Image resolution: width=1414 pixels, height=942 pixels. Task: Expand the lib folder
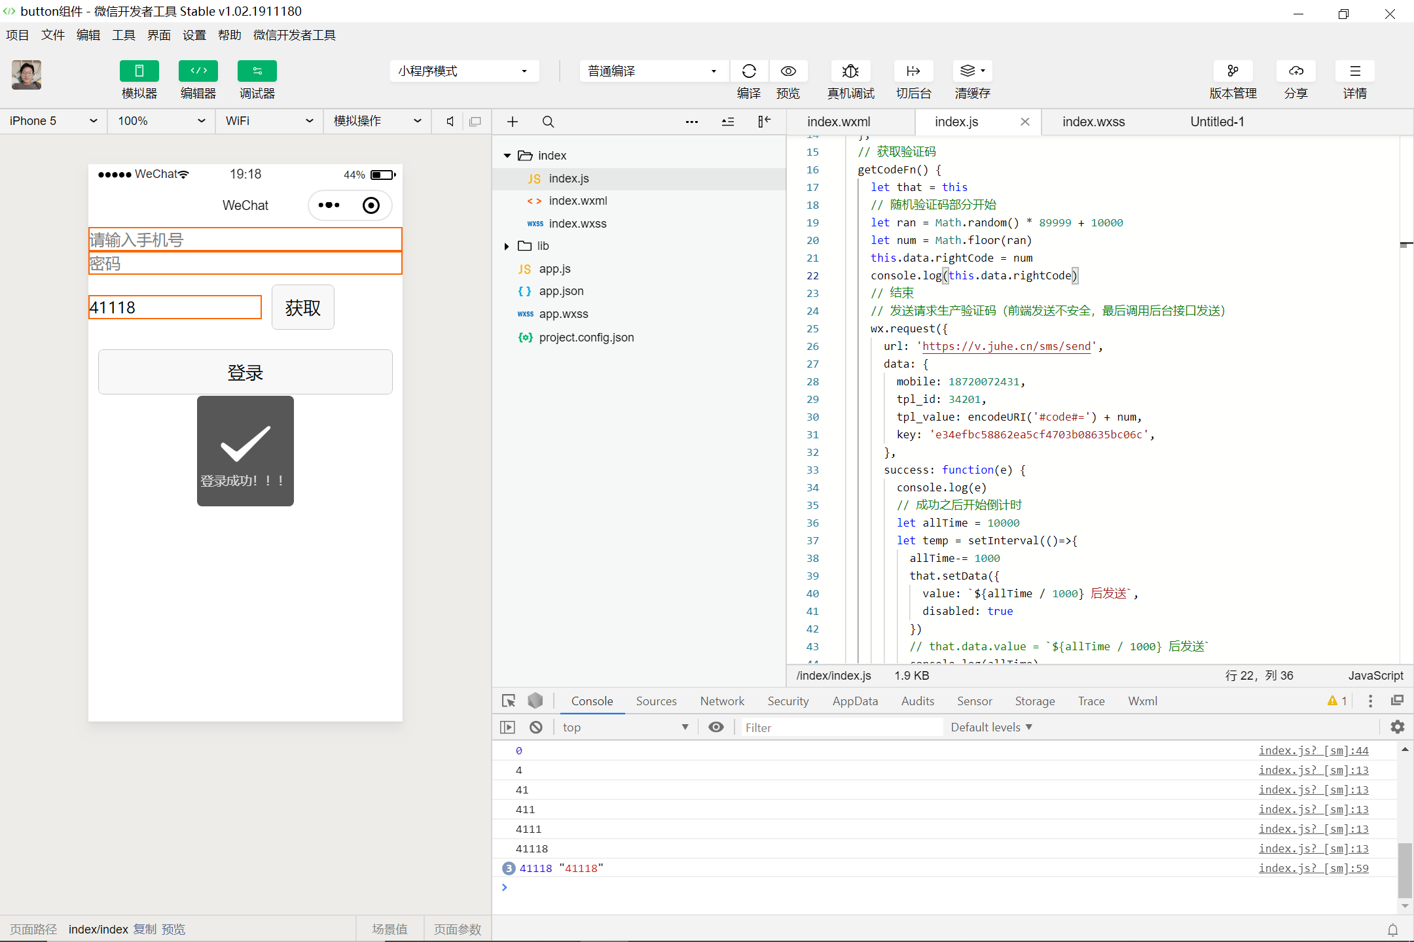507,246
